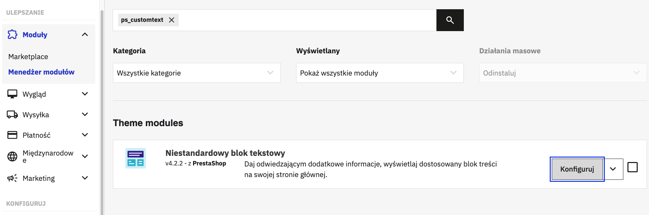This screenshot has width=649, height=215.
Task: Select the Wysyłka menu label
Action: pyautogui.click(x=36, y=115)
